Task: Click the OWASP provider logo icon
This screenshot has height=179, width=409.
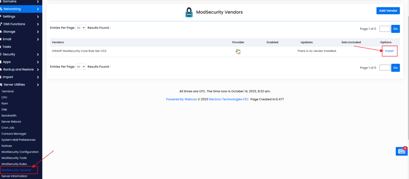Action: tap(238, 51)
